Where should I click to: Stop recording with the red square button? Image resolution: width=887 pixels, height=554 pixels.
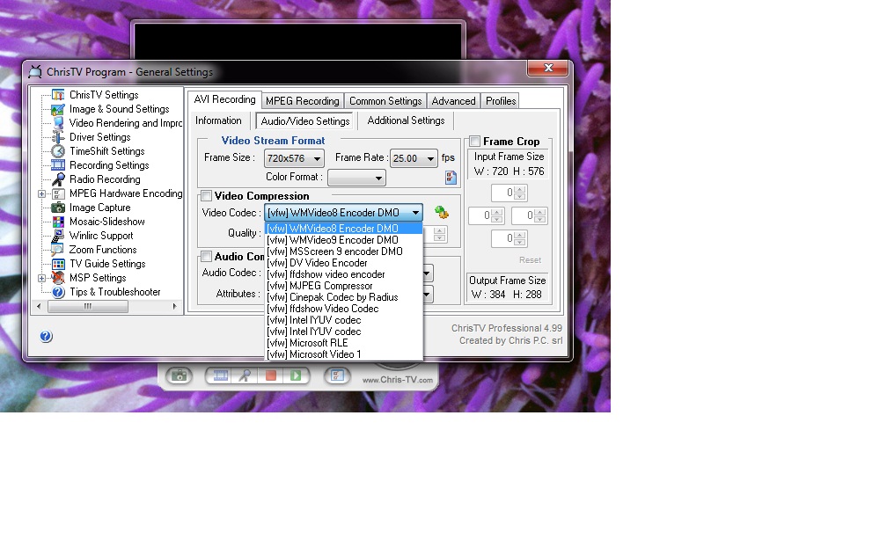270,376
